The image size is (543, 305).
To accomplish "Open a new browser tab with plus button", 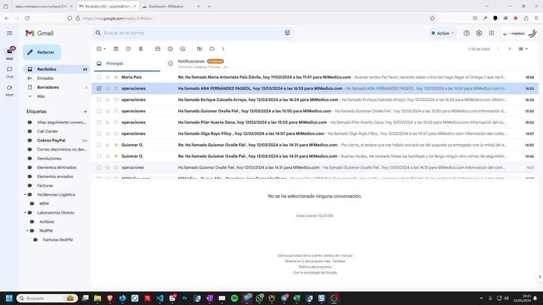I will click(x=209, y=6).
